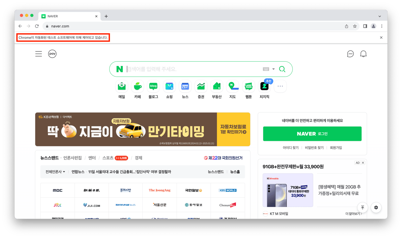Click the 아이디 찾기 link
Image resolution: width=402 pixels, height=238 pixels.
click(291, 148)
